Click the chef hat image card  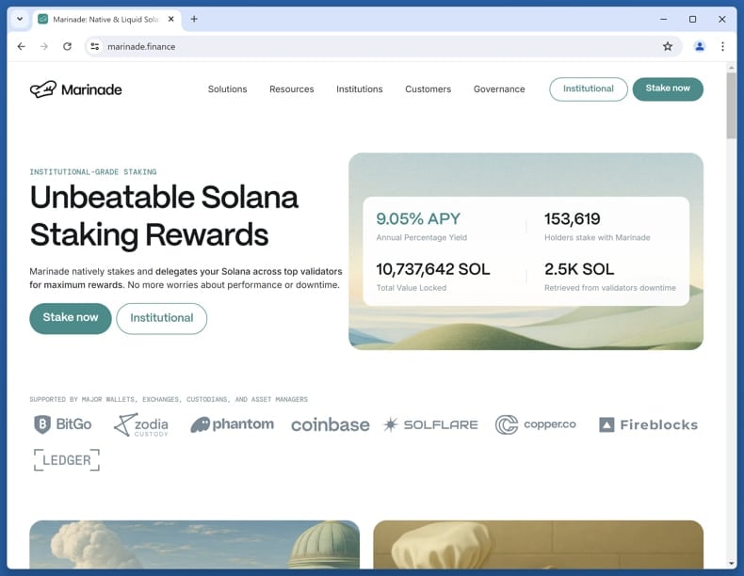point(538,544)
